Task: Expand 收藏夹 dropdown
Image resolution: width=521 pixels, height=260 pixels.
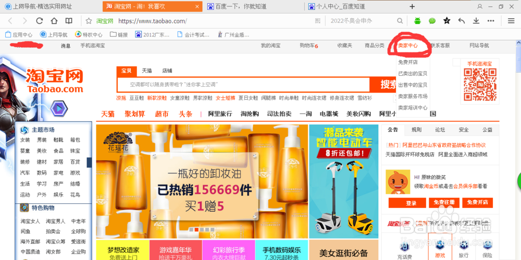Action: [344, 46]
